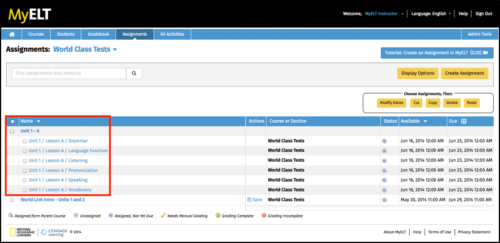Click the search magnifier button
The height and width of the screenshot is (243, 500).
[x=134, y=73]
